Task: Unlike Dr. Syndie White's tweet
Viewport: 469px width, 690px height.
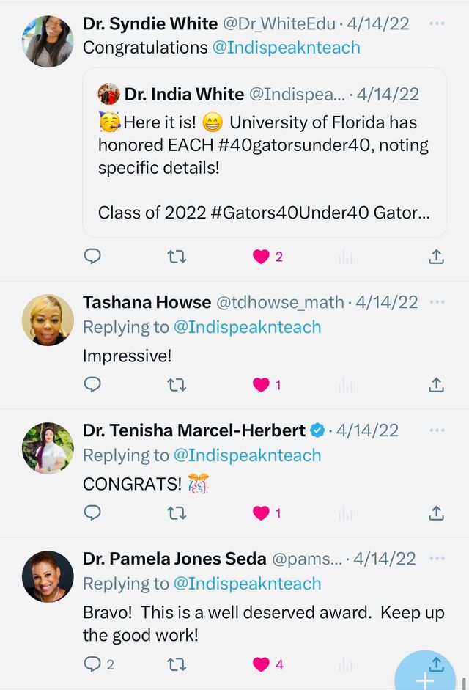Action: 262,257
